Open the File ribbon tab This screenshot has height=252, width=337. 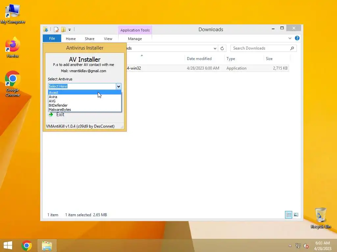(52, 38)
